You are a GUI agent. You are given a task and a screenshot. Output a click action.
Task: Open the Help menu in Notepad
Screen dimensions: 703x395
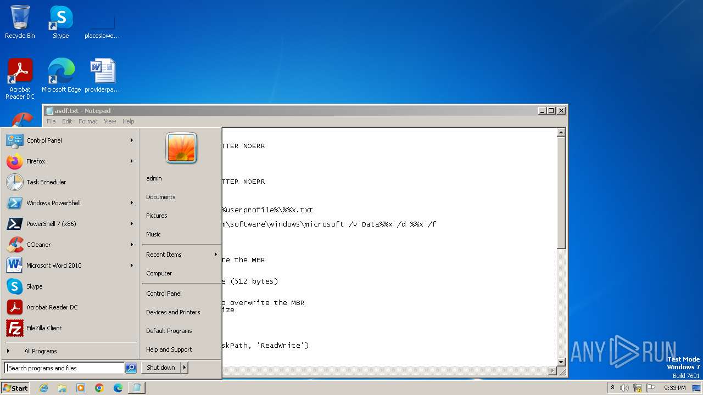pos(128,121)
